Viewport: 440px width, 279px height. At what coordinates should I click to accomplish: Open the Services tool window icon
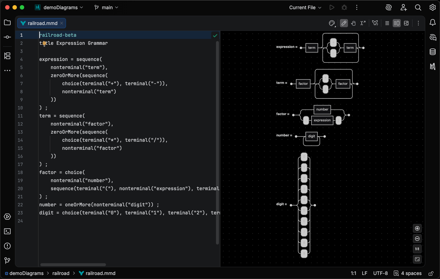point(7,217)
